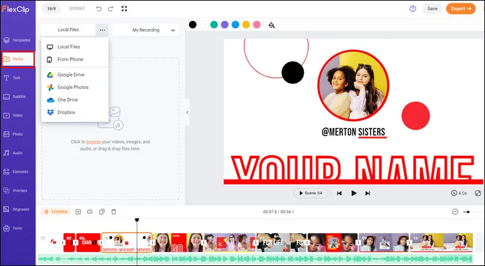Click the Local Files upload button
This screenshot has height=266, width=485.
[x=68, y=30]
